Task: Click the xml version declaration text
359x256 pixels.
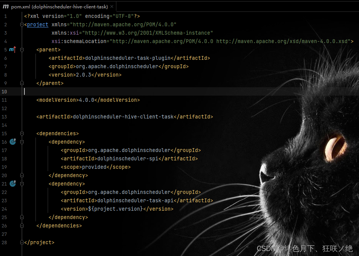Action: pyautogui.click(x=82, y=16)
